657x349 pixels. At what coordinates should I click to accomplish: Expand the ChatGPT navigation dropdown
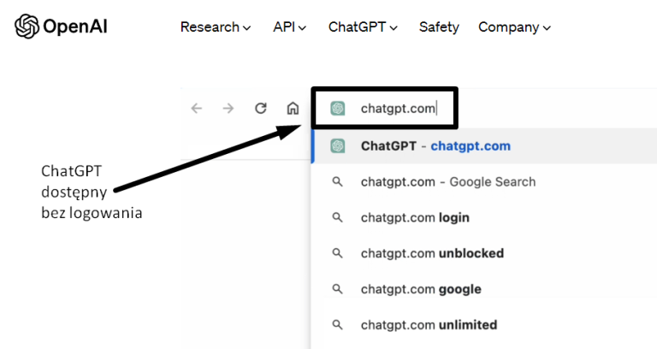point(363,27)
